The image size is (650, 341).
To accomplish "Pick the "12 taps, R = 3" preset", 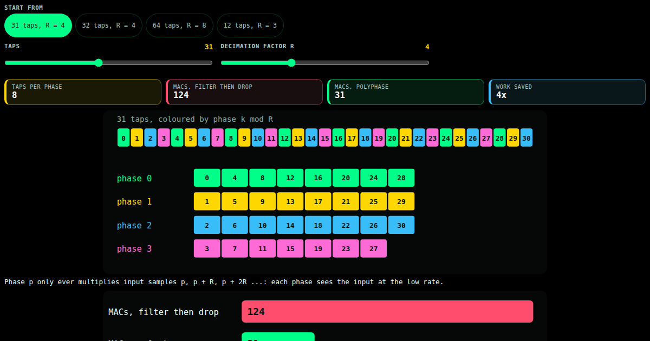I will pyautogui.click(x=250, y=25).
